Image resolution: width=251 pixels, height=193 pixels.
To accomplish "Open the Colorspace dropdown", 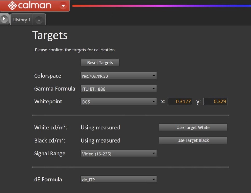I will [118, 76].
